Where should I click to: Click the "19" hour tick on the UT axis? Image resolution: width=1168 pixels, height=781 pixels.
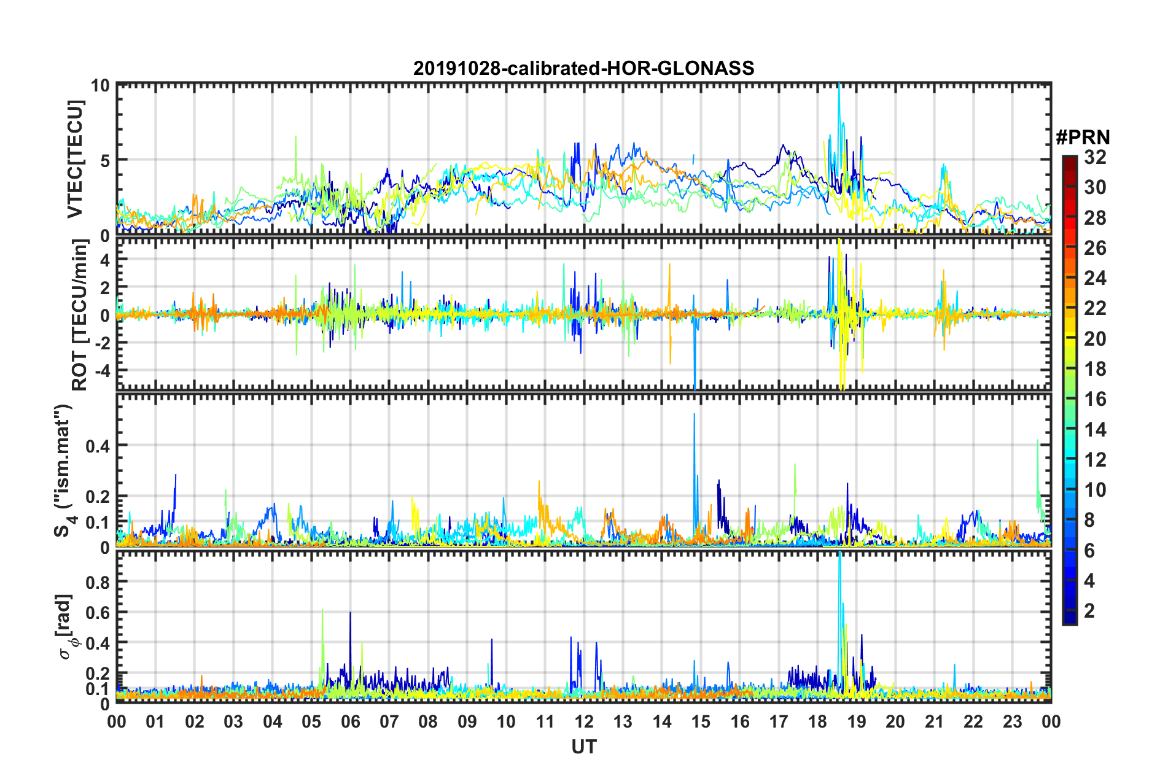(x=857, y=721)
